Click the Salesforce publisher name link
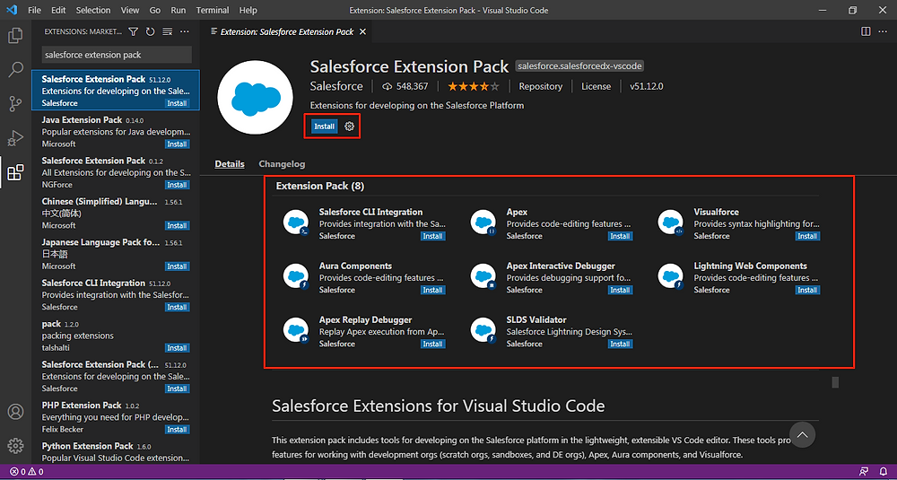 coord(336,86)
